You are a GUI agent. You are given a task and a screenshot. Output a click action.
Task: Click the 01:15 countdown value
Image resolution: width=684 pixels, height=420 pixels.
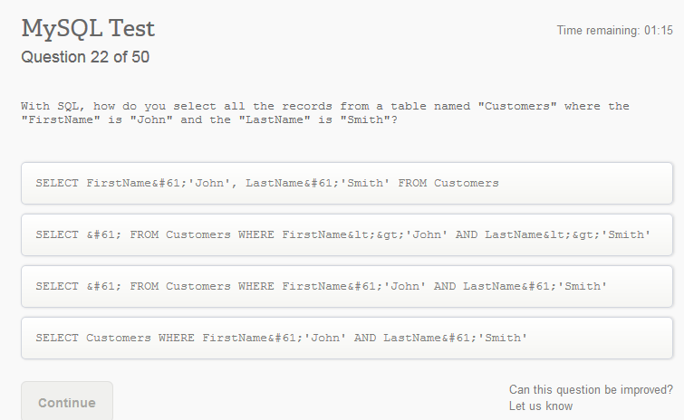tap(659, 31)
